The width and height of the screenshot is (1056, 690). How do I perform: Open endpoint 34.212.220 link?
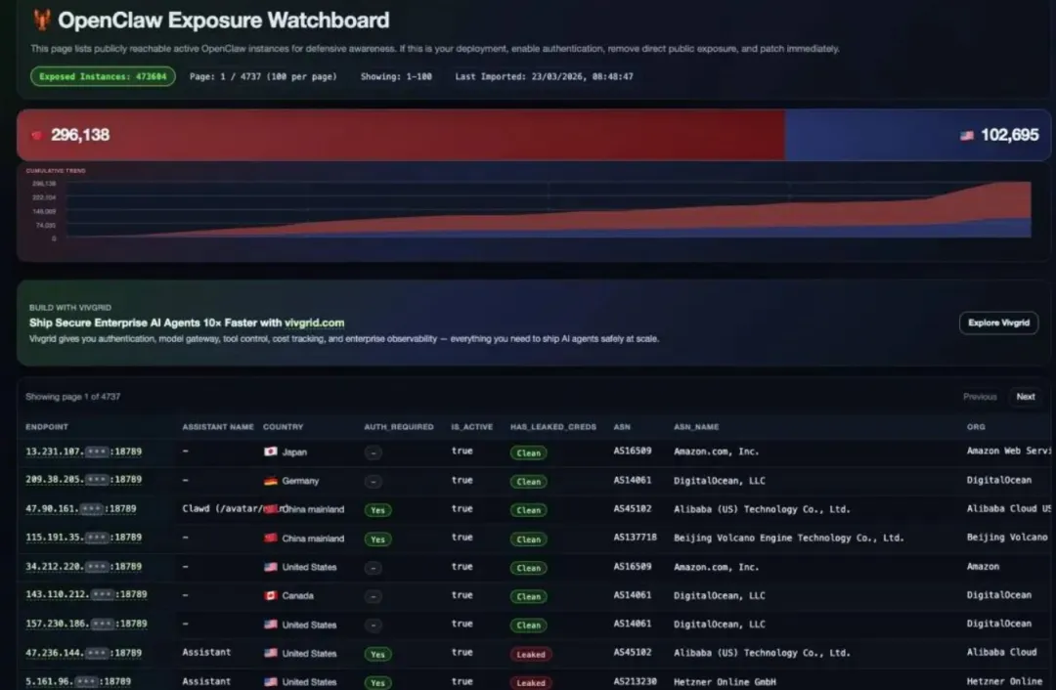(x=83, y=567)
